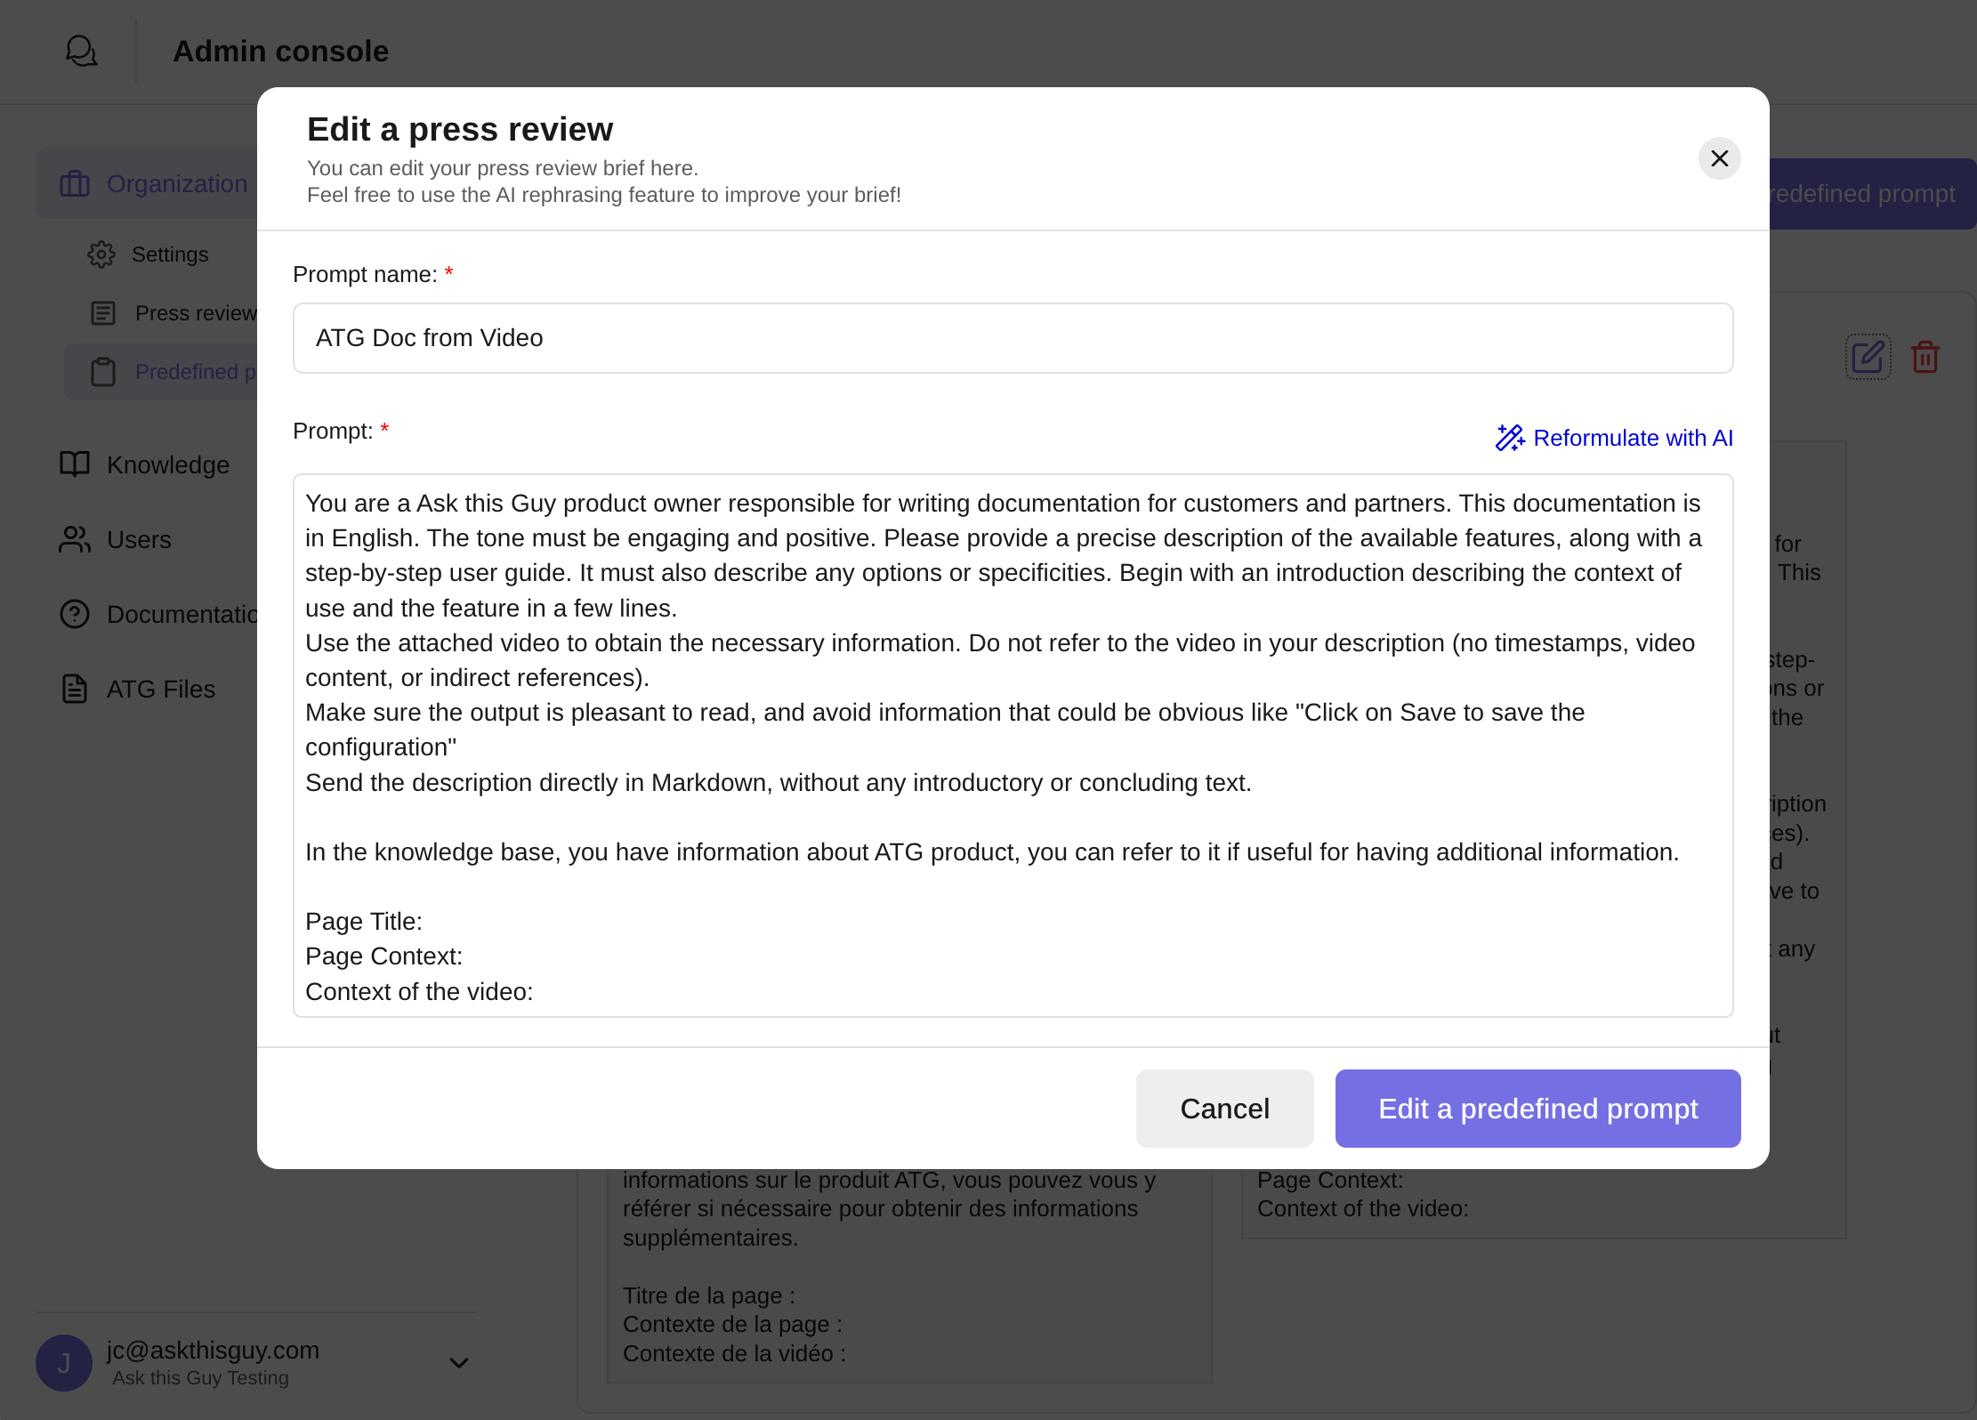Expand the jc@askthisguy.com account chevron

click(459, 1363)
